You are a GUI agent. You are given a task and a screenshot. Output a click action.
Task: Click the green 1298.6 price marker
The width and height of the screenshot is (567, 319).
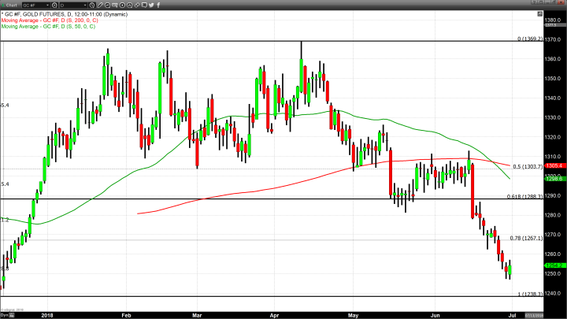pyautogui.click(x=554, y=179)
